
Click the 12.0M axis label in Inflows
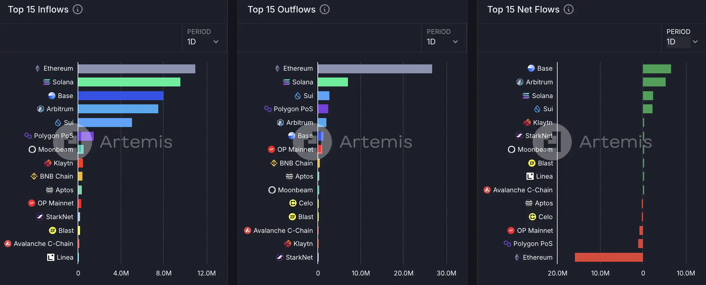206,273
